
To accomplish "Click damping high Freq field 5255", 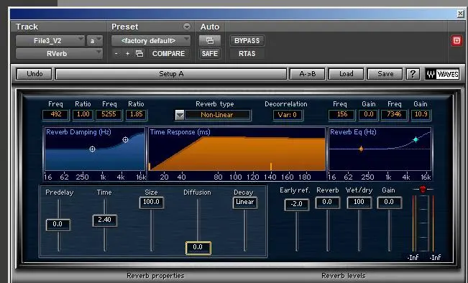I will (x=109, y=115).
